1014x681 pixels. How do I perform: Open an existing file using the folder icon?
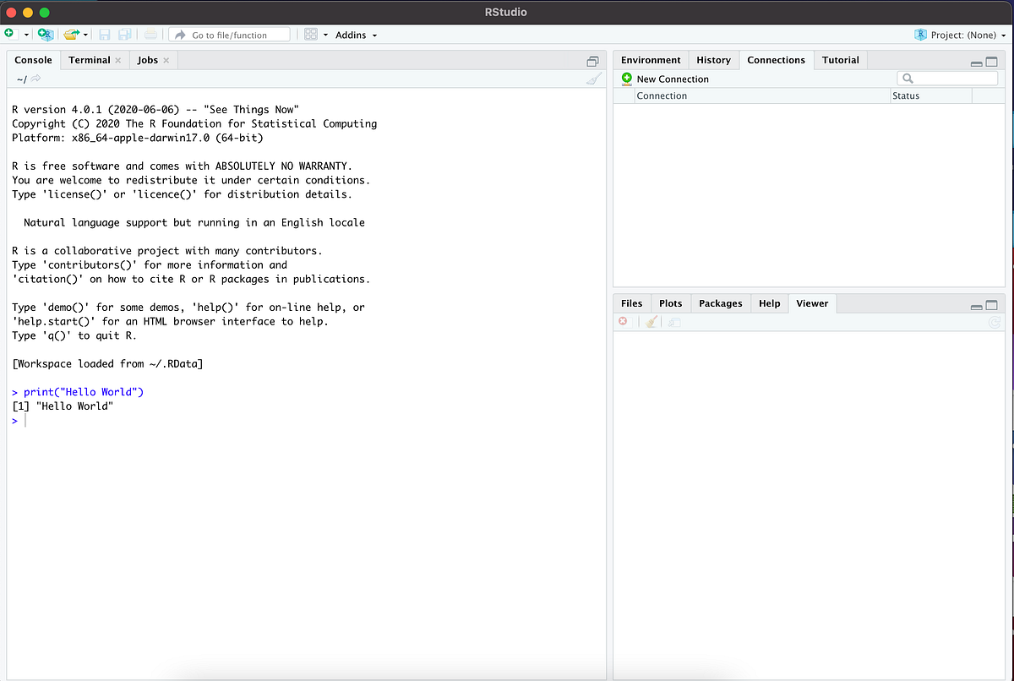(69, 34)
